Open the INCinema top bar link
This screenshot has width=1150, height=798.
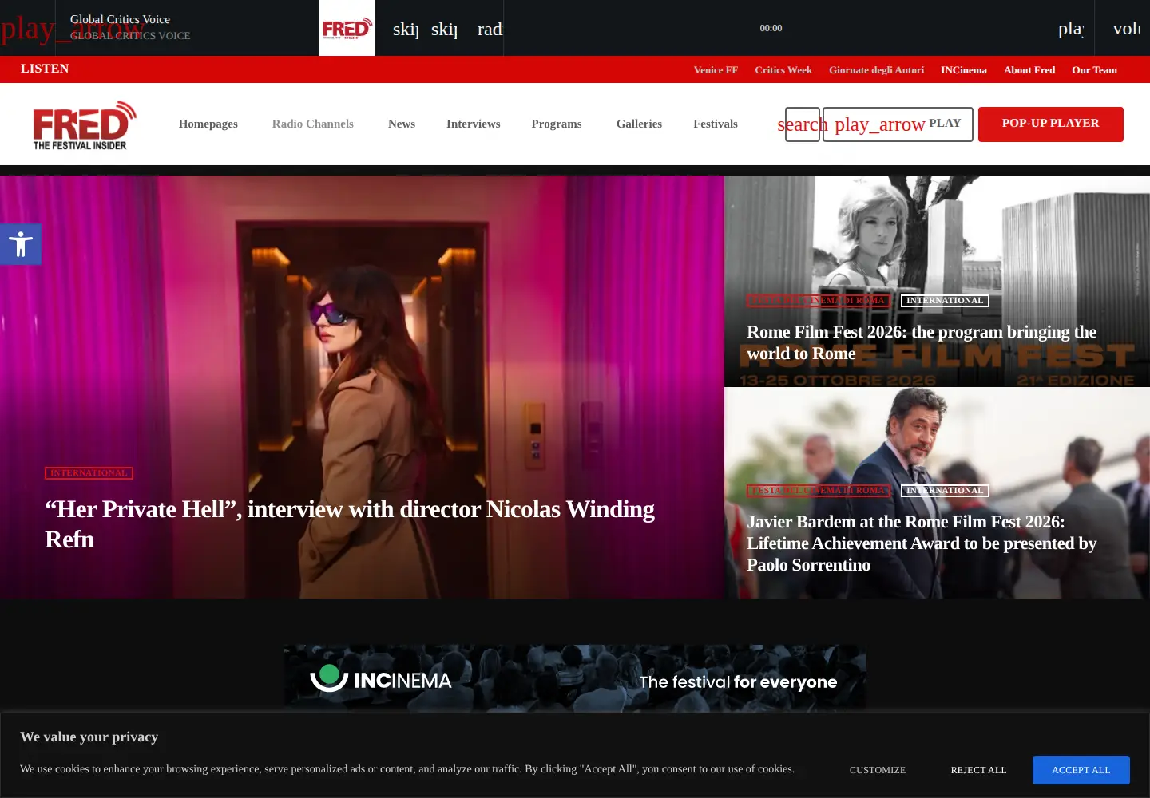[x=963, y=70]
